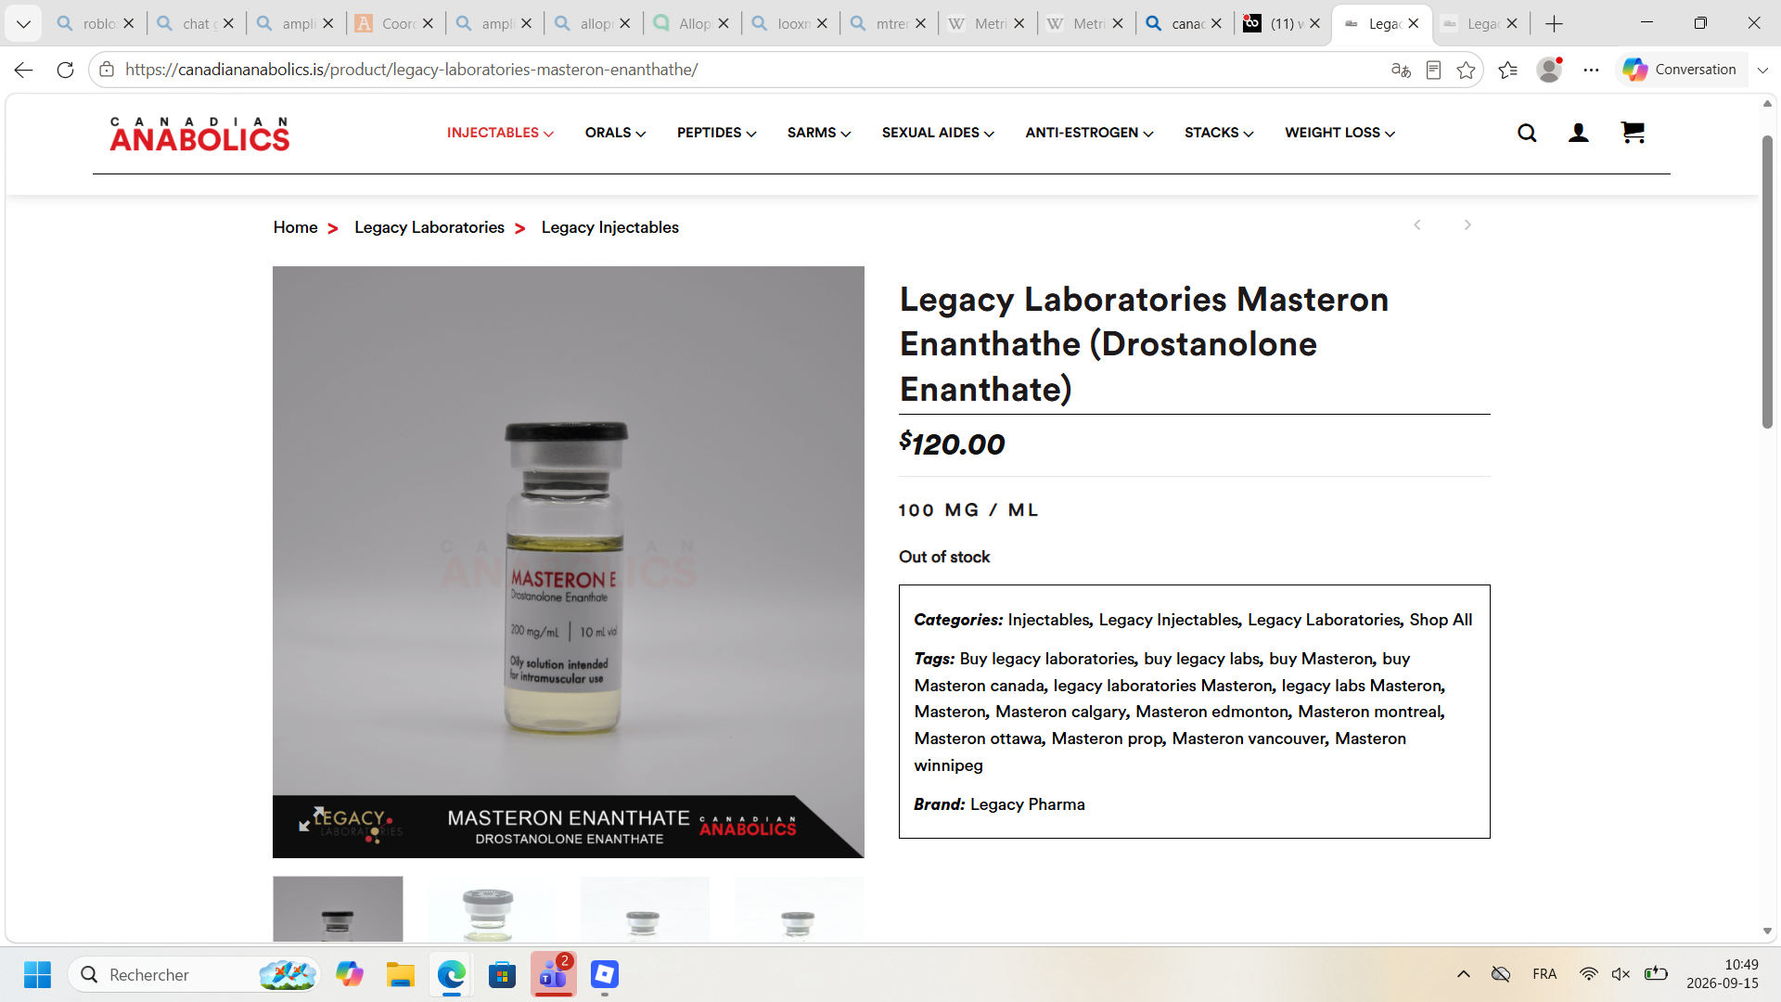The image size is (1781, 1002).
Task: Open the favorites list icon
Action: (x=1508, y=70)
